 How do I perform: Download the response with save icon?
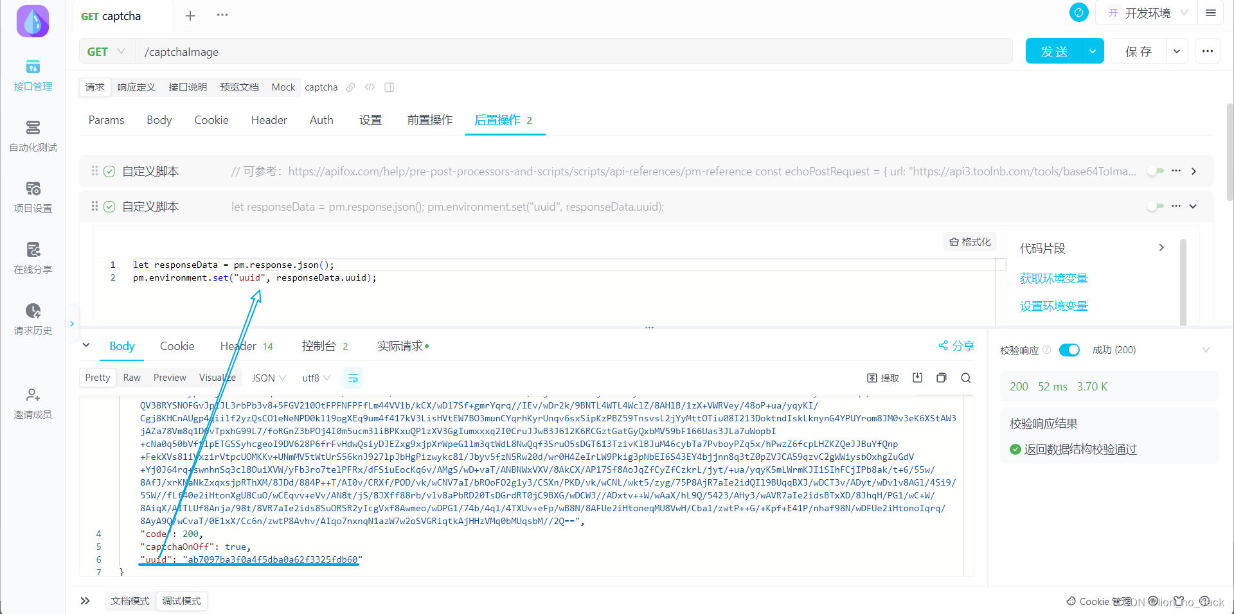[x=917, y=378]
